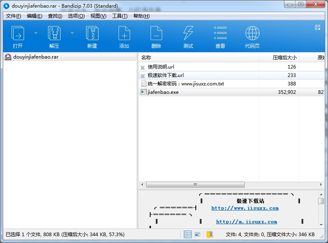The image size is (328, 243).
Task: Click compressed size 388 cell
Action: pyautogui.click(x=292, y=84)
